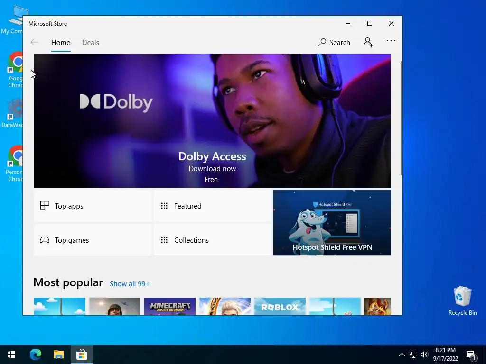The width and height of the screenshot is (486, 364).
Task: Open the soldier game thumbnail next to Minecraft
Action: [x=115, y=307]
